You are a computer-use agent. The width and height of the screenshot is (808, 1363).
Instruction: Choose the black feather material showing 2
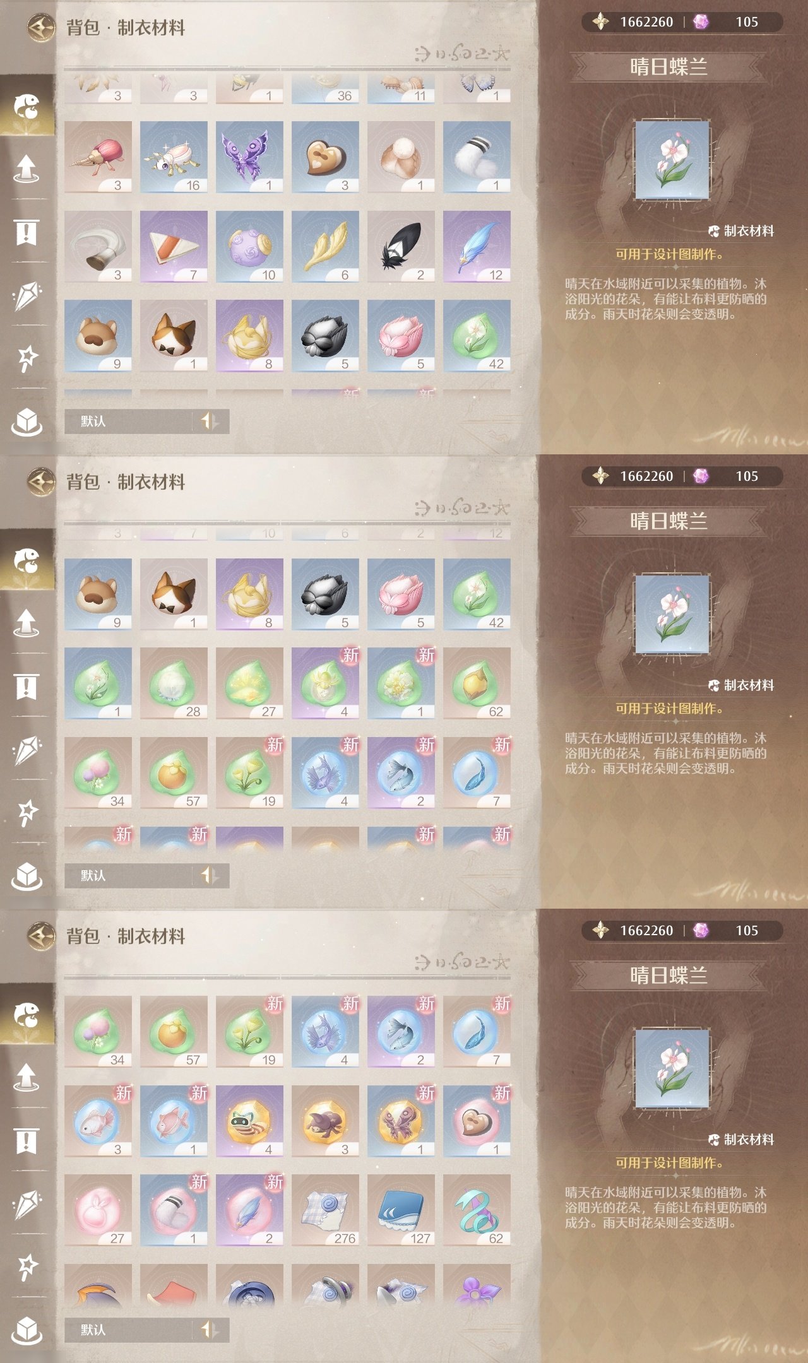pos(401,247)
